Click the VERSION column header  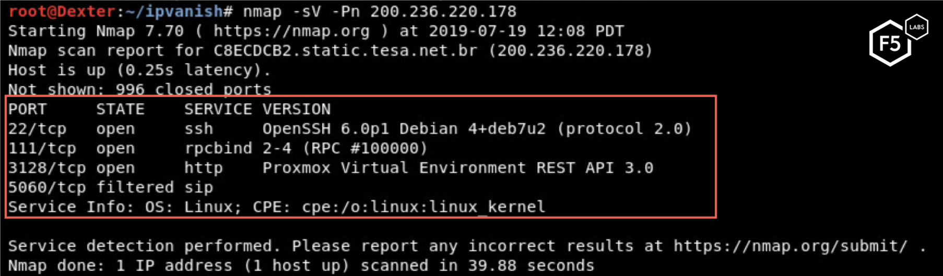click(297, 109)
